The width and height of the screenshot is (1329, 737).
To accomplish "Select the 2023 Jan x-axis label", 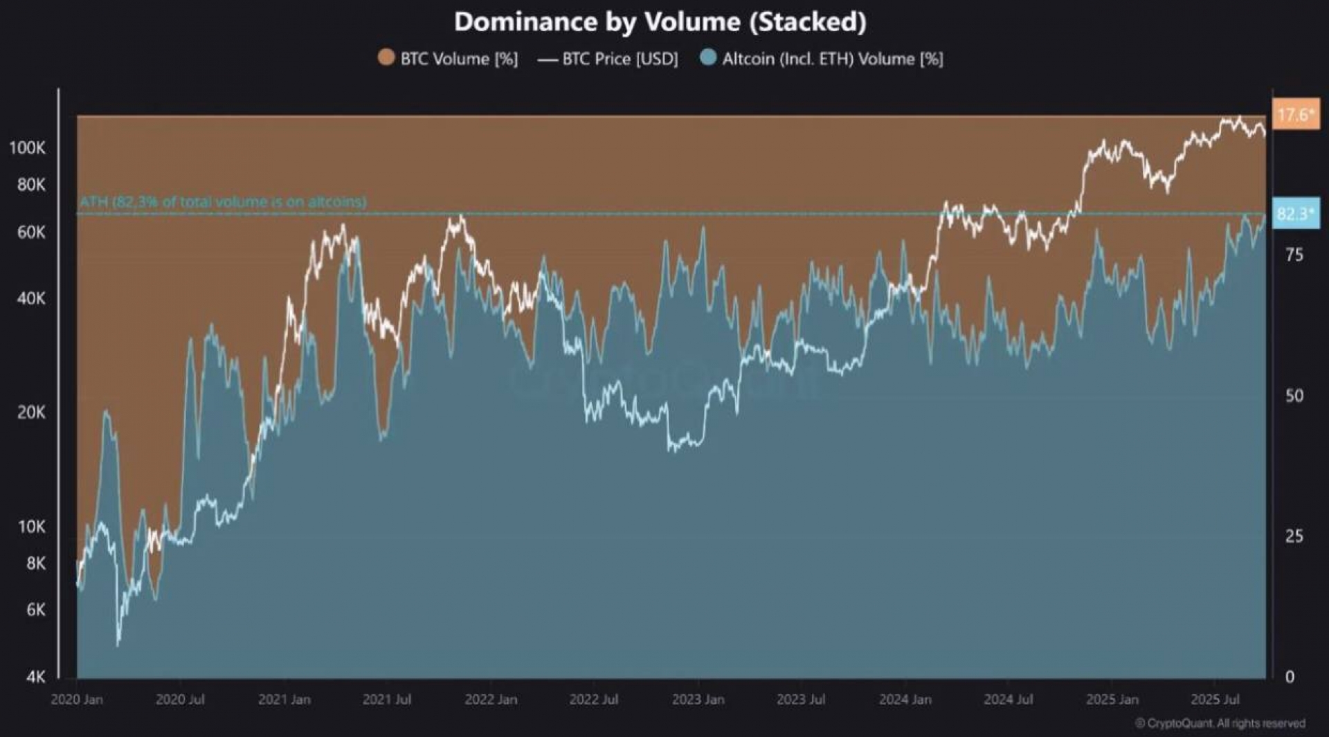I will tap(698, 700).
